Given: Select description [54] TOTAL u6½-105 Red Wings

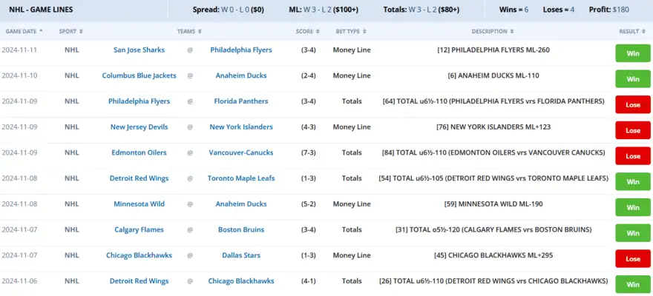Looking at the screenshot, I should click(x=493, y=178).
